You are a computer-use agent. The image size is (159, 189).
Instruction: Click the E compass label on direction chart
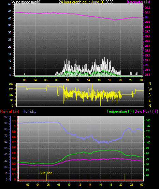[149, 100]
